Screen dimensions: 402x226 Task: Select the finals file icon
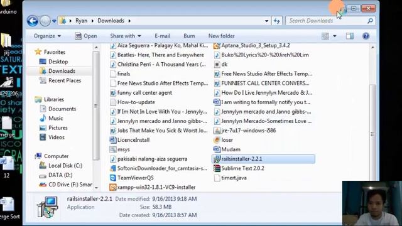(x=113, y=74)
